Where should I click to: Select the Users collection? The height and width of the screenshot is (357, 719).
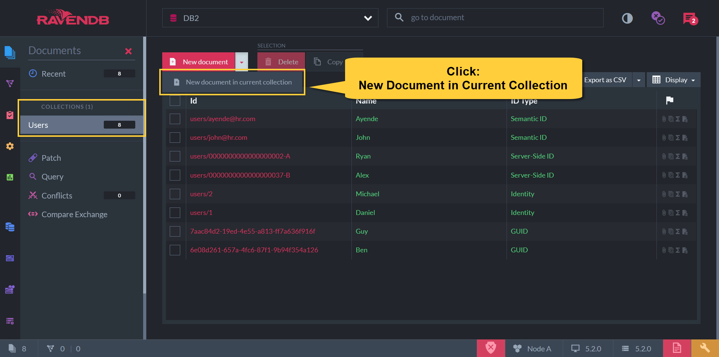click(82, 125)
